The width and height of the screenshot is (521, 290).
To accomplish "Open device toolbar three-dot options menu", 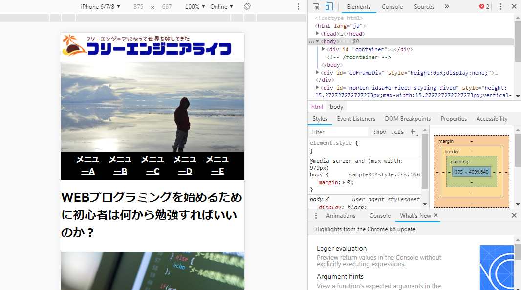I will pos(299,6).
